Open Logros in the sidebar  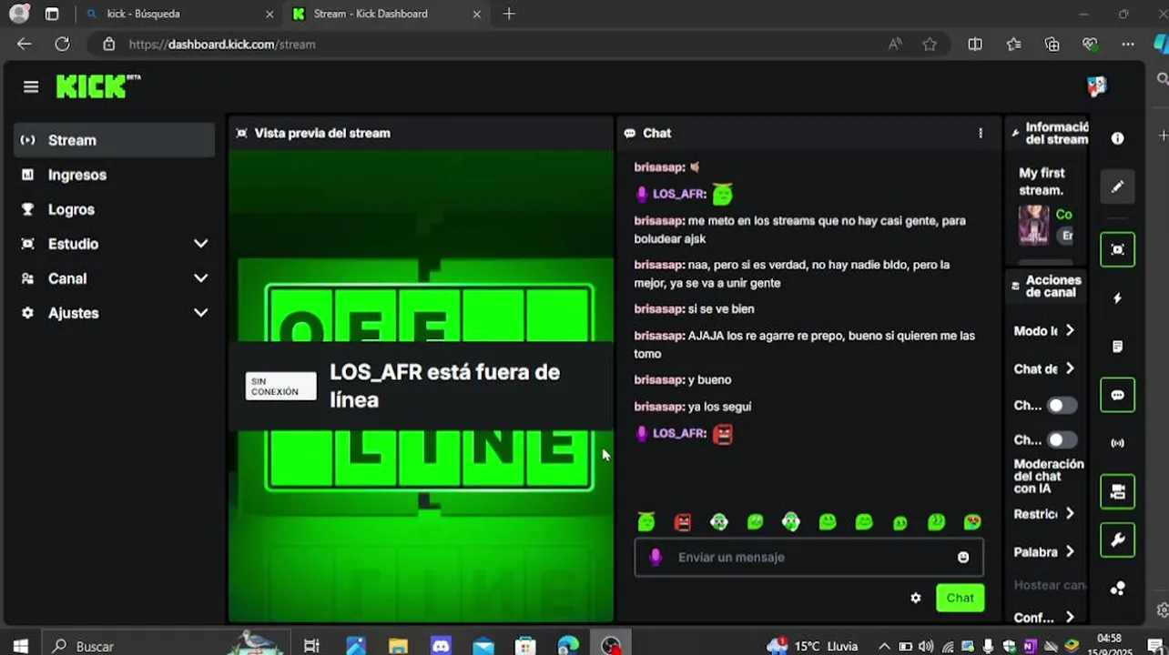click(x=115, y=209)
